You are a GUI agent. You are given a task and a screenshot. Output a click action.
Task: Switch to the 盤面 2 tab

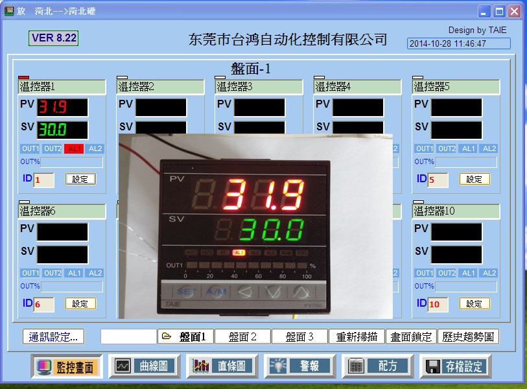coord(242,336)
